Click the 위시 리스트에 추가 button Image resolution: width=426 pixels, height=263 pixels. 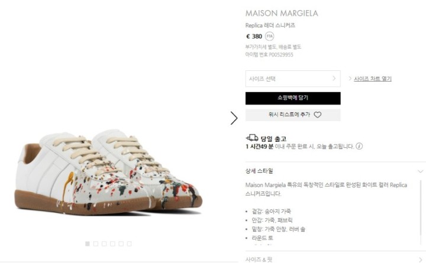(293, 115)
